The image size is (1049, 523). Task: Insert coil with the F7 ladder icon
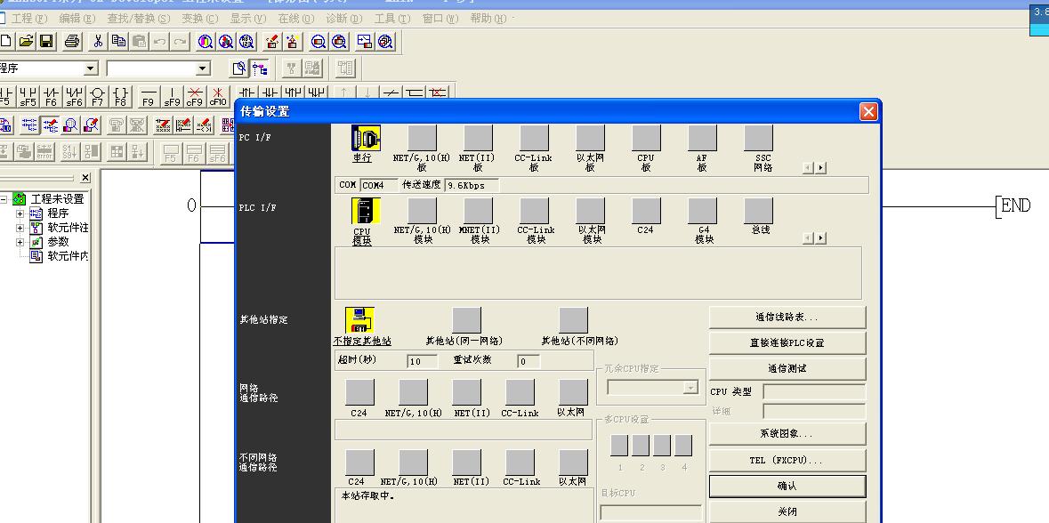click(x=98, y=95)
